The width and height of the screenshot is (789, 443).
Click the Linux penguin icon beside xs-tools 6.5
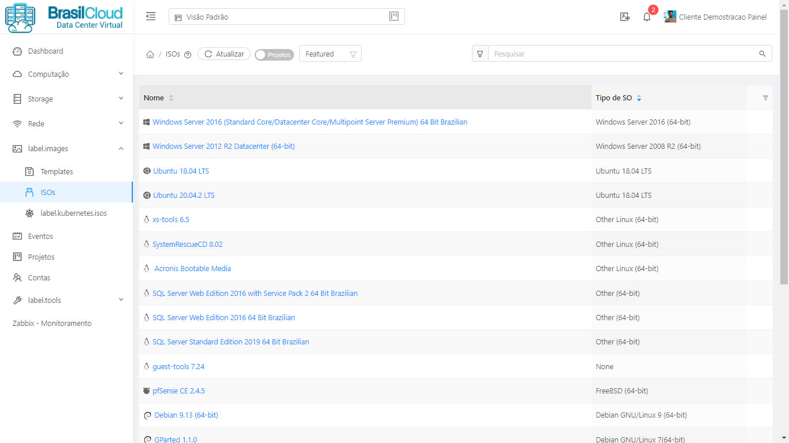(147, 219)
